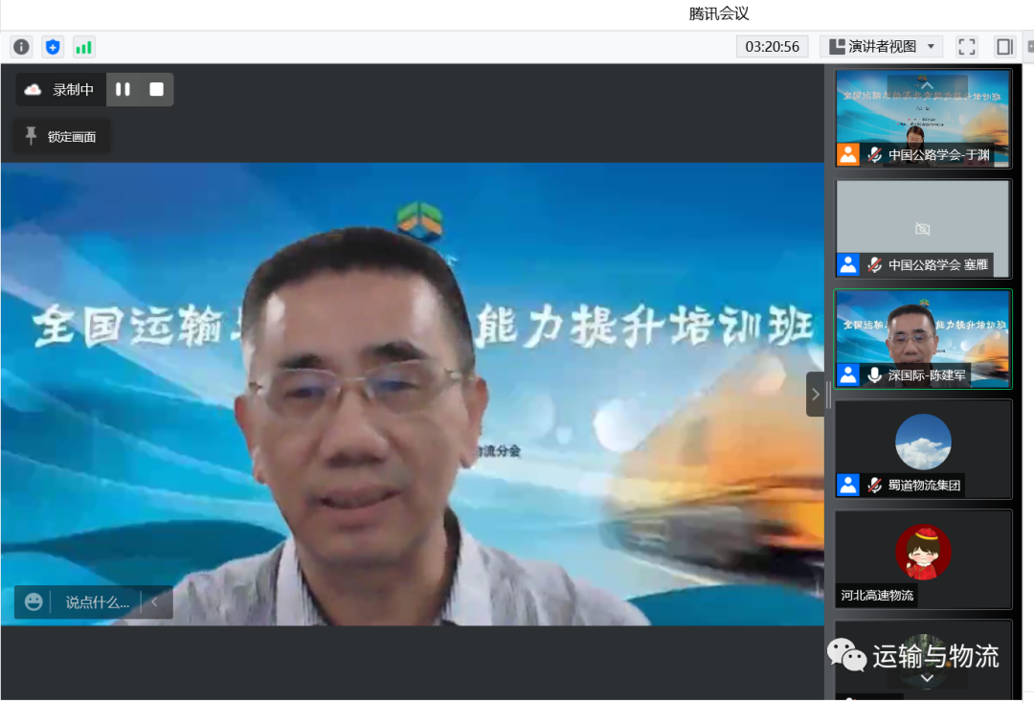This screenshot has width=1034, height=703.
Task: Click orange host badge of 于渊
Action: point(848,155)
